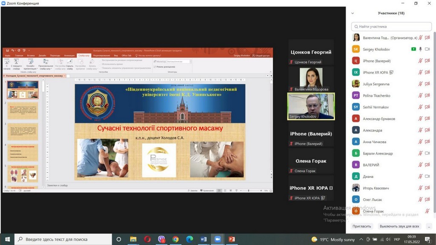Click the save icon in PowerPoint quick access toolbar

(x=8, y=51)
